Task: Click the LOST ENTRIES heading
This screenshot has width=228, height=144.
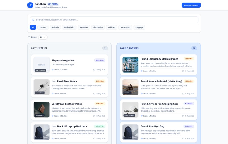Action: (39, 48)
